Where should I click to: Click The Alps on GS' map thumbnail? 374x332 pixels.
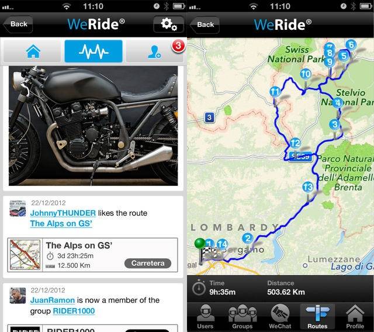(x=25, y=255)
